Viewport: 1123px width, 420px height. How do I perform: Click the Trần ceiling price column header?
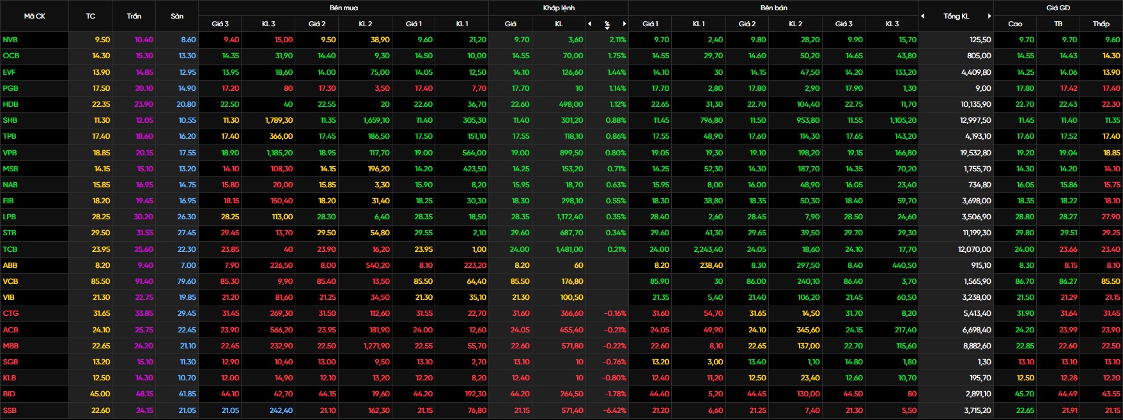click(x=134, y=16)
